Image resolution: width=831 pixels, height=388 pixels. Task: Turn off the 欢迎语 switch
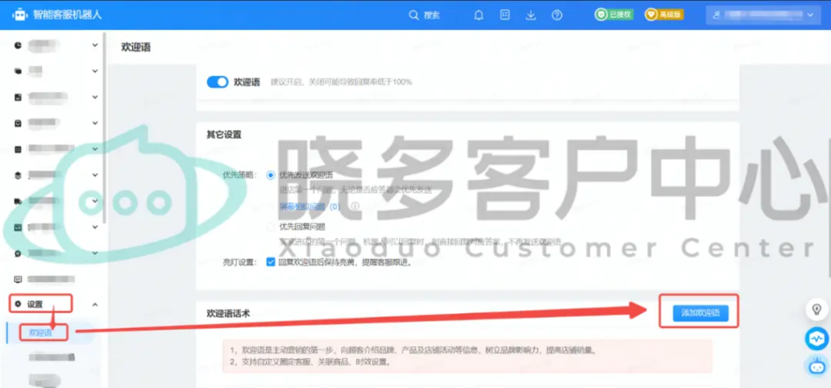217,82
